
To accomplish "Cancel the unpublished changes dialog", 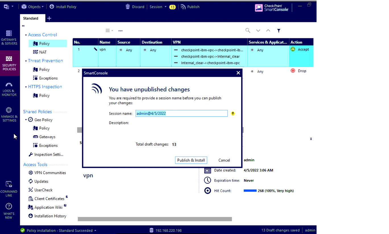I will [x=224, y=160].
